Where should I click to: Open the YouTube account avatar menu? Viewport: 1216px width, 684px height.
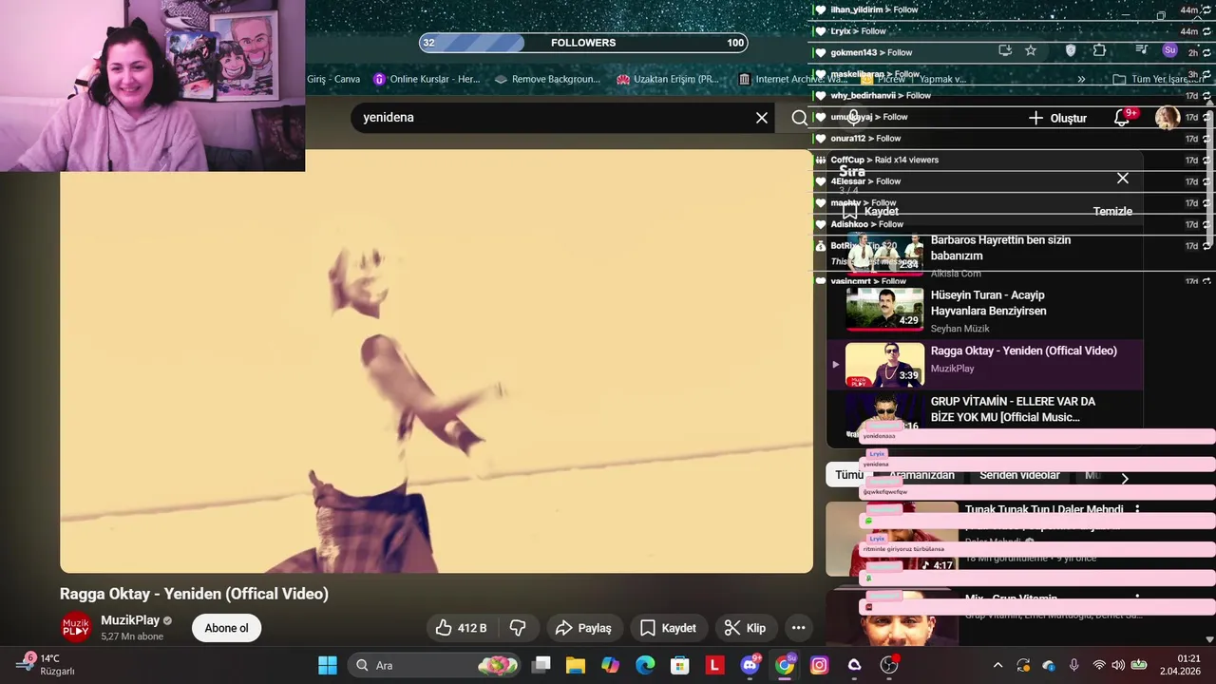pos(1168,118)
